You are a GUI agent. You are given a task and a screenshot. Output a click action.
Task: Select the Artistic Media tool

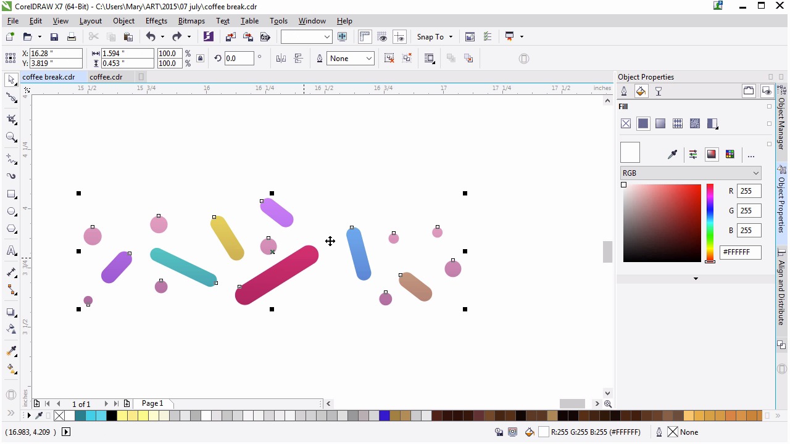point(11,176)
